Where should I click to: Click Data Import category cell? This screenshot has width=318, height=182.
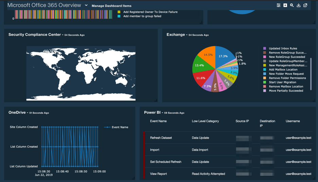point(200,150)
